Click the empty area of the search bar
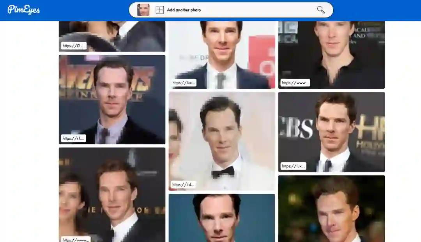The height and width of the screenshot is (242, 421). tap(258, 10)
